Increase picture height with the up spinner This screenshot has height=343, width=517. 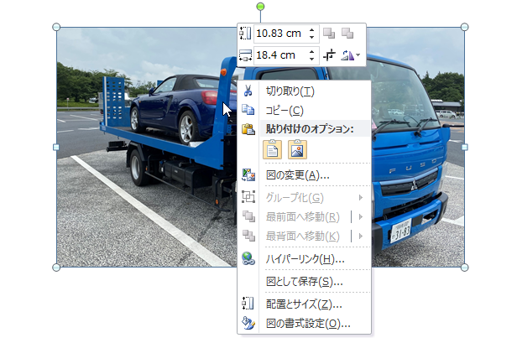[x=312, y=29]
